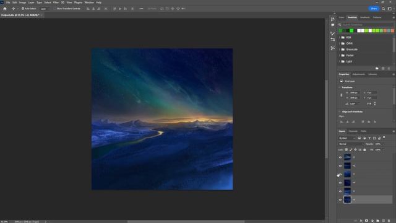Switch to the Channels tab
The image size is (396, 223).
[x=353, y=131]
